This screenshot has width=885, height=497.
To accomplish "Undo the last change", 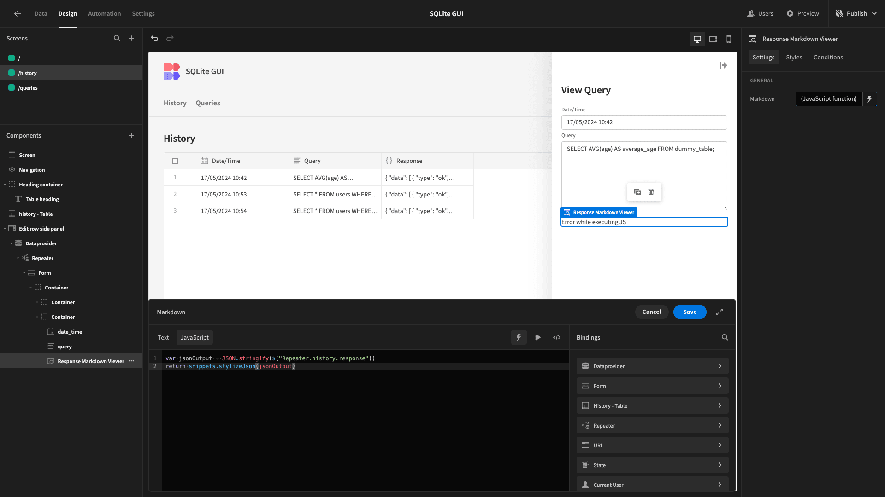I will pyautogui.click(x=154, y=39).
